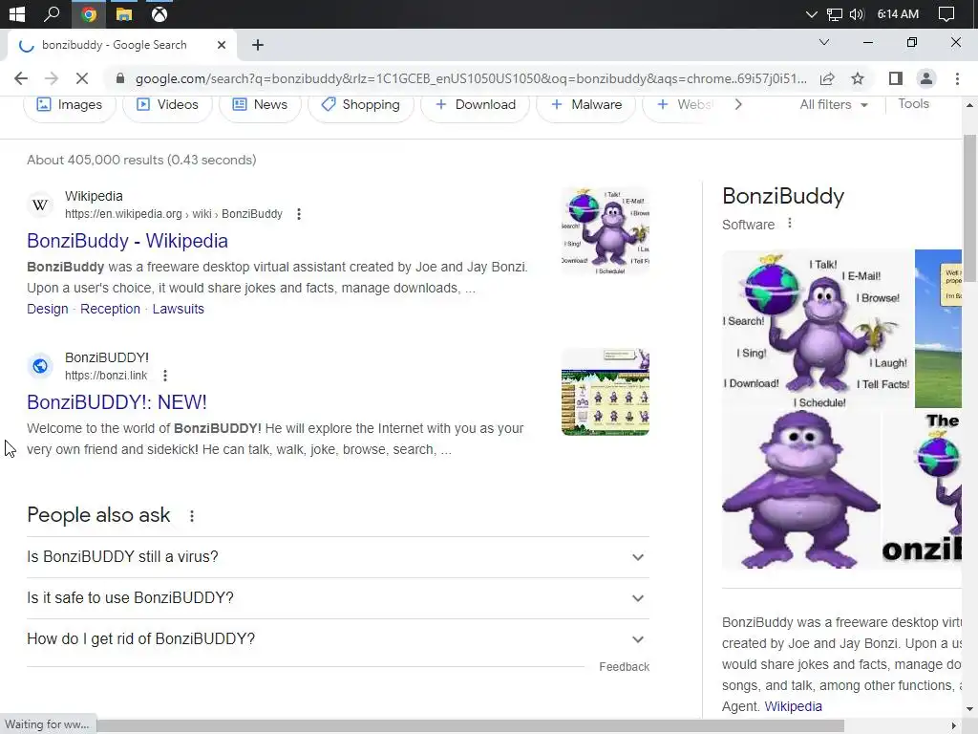The width and height of the screenshot is (978, 734).
Task: Open the Windows Start menu
Action: [17, 13]
